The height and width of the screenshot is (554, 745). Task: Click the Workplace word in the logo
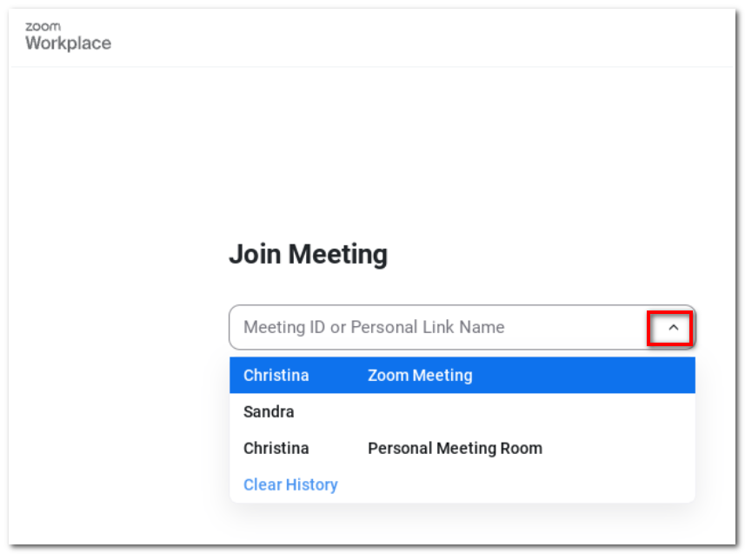tap(68, 43)
